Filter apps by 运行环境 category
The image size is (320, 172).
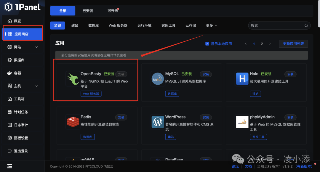[x=144, y=25]
